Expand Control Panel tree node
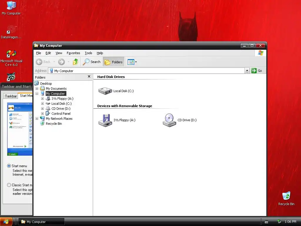Image resolution: width=301 pixels, height=226 pixels. pyautogui.click(x=42, y=114)
